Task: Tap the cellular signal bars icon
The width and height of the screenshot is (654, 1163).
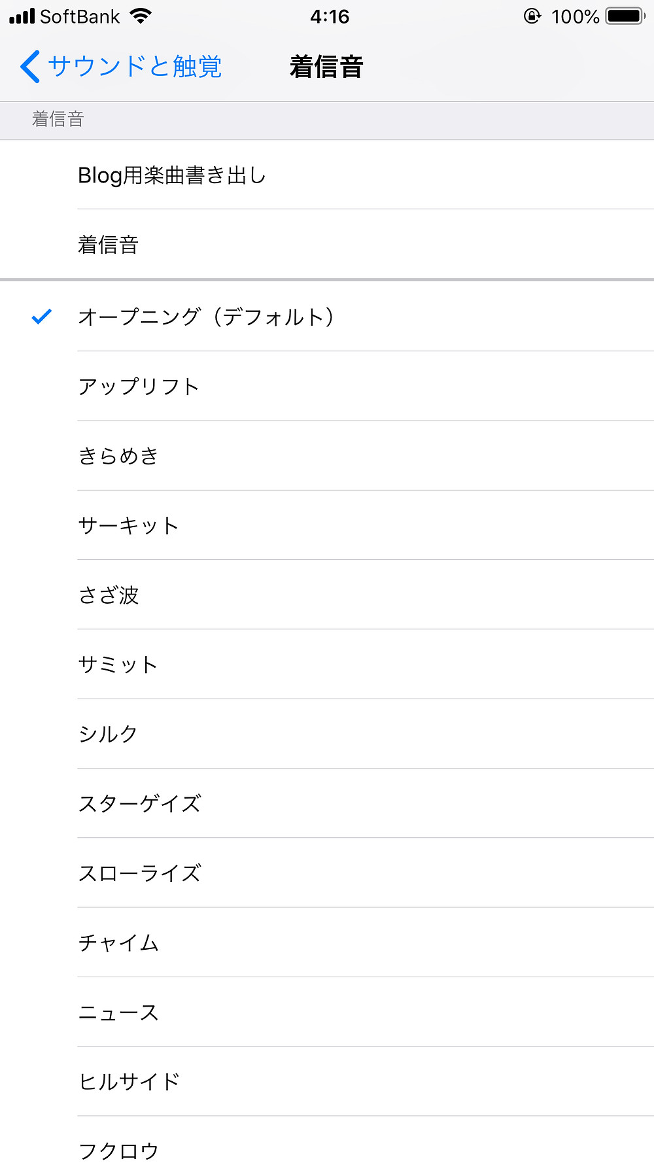Action: click(22, 16)
